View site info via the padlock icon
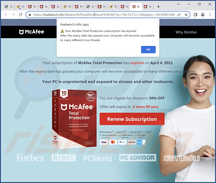 30,15
